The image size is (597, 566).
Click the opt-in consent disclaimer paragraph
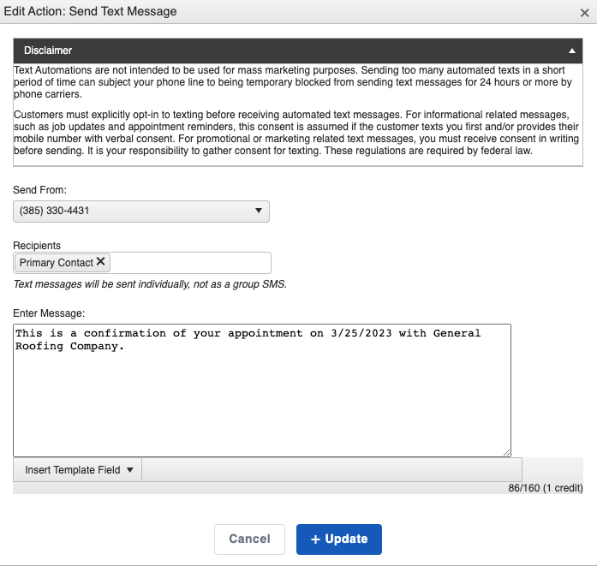pyautogui.click(x=296, y=133)
